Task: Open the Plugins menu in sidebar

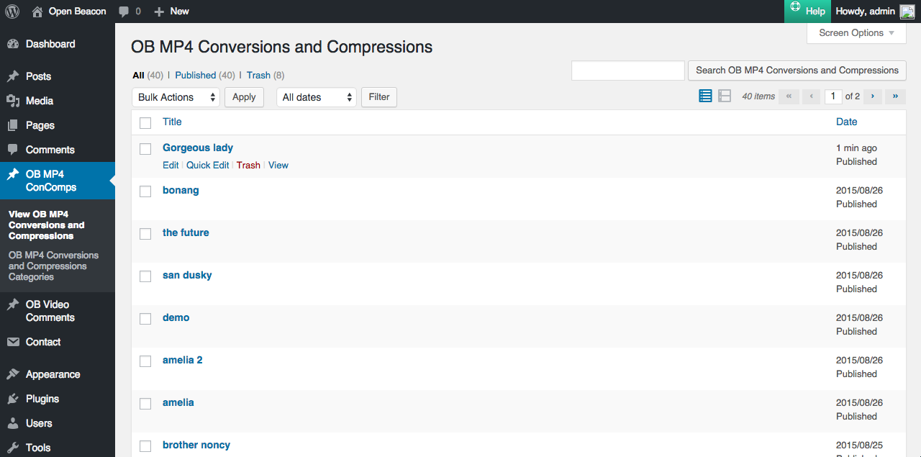Action: (42, 399)
